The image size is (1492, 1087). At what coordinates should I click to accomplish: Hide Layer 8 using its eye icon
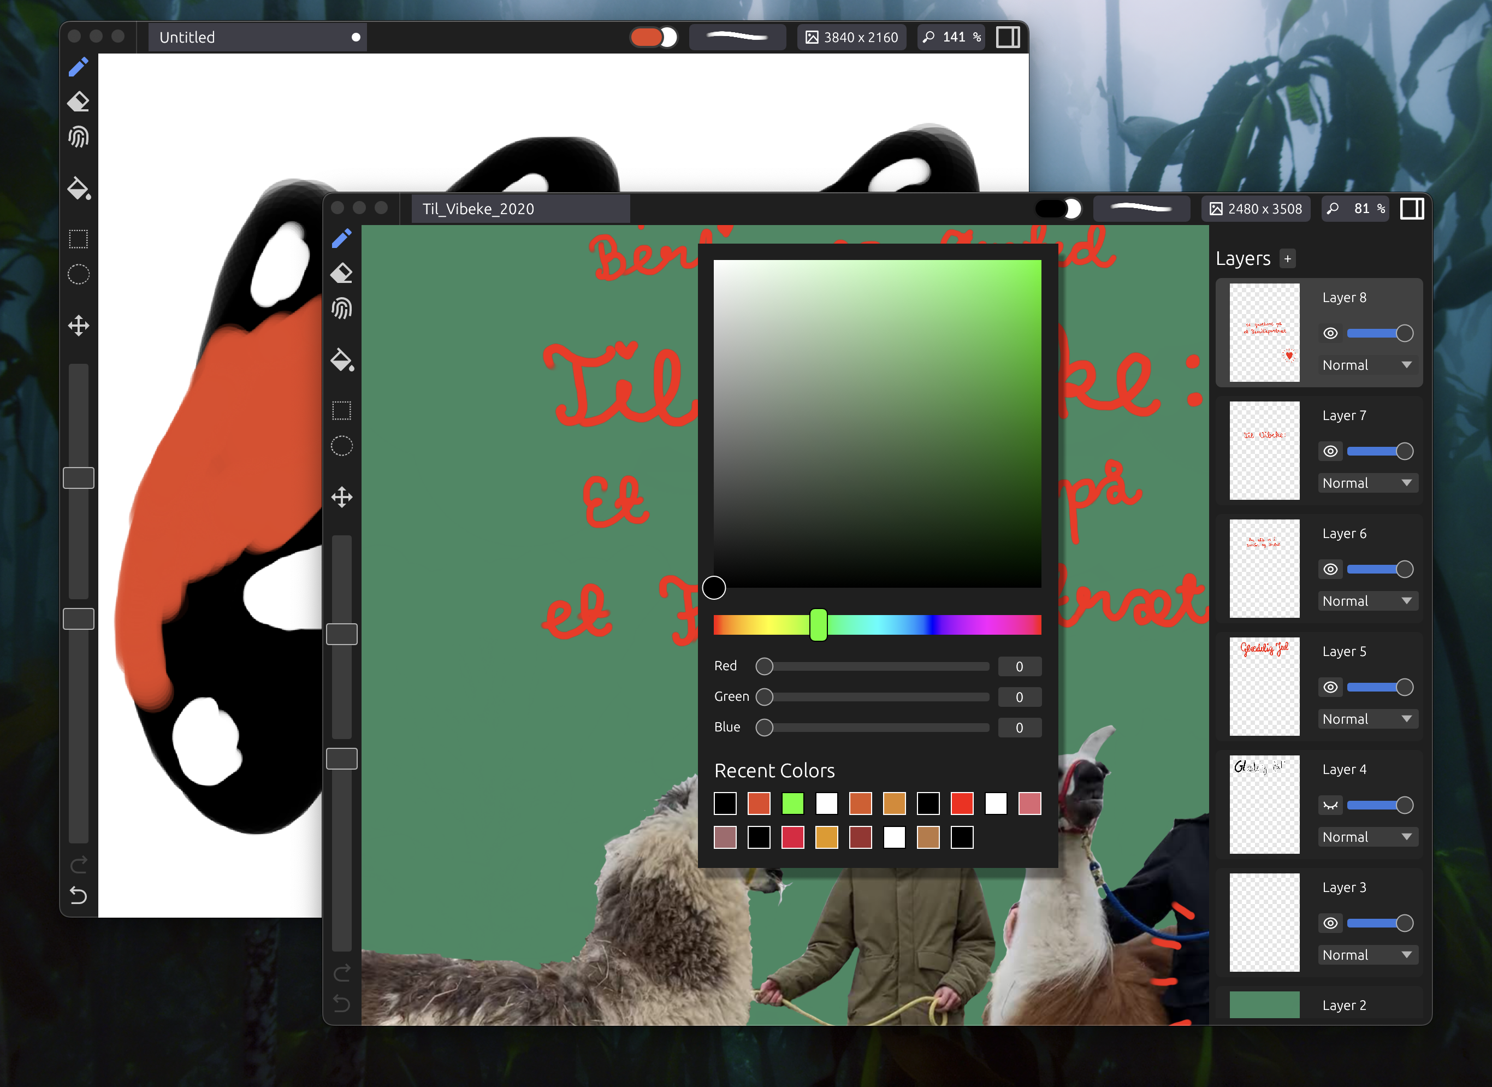(x=1330, y=333)
